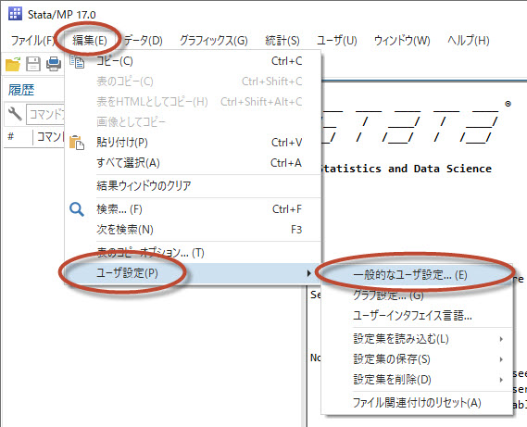The width and height of the screenshot is (527, 427).
Task: Click the Stata/MP 17.0 window title
Action: click(61, 15)
